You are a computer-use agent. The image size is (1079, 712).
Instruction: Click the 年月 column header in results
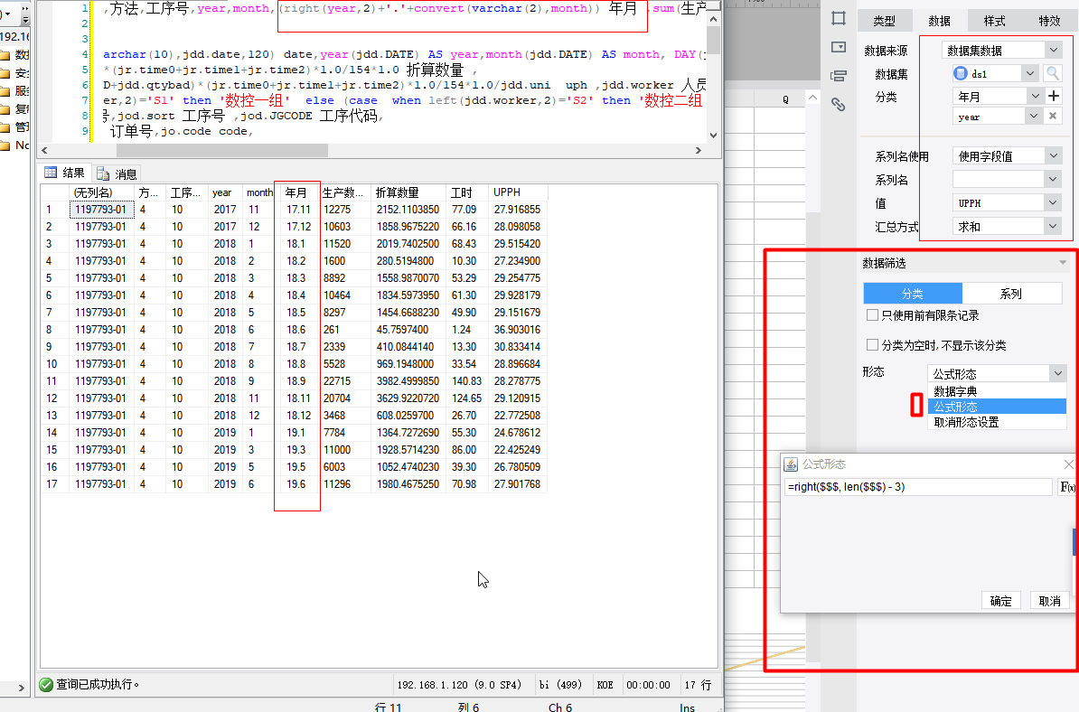299,192
